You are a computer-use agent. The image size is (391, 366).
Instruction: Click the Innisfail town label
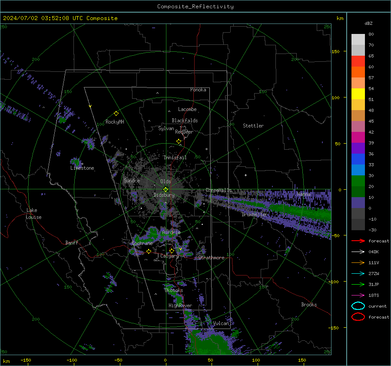pos(175,158)
